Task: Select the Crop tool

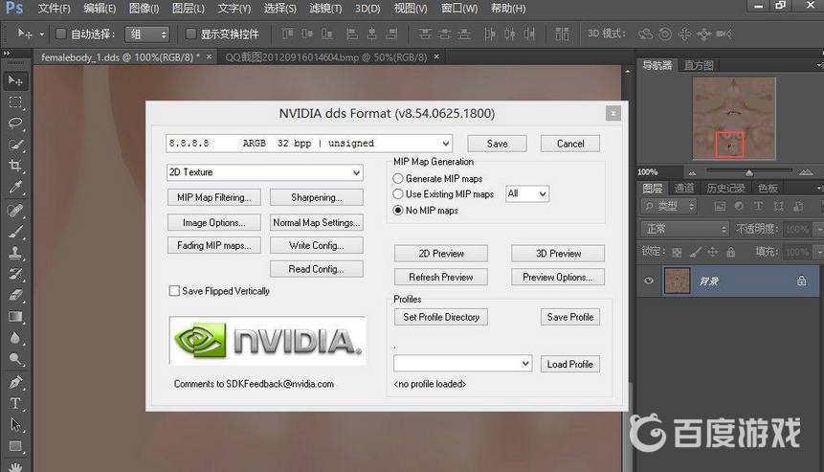Action: tap(15, 166)
